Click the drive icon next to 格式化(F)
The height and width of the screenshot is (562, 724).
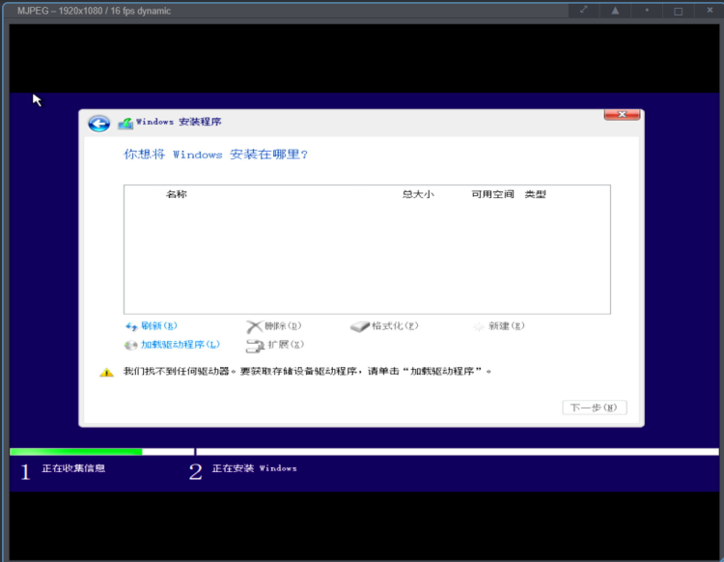tap(359, 326)
